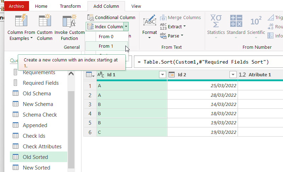The width and height of the screenshot is (283, 172).
Task: Click the Standard operations icon
Action: (x=236, y=21)
